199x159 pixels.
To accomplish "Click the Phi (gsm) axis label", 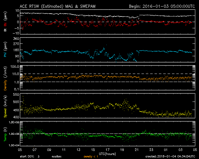I will pos(5,50).
